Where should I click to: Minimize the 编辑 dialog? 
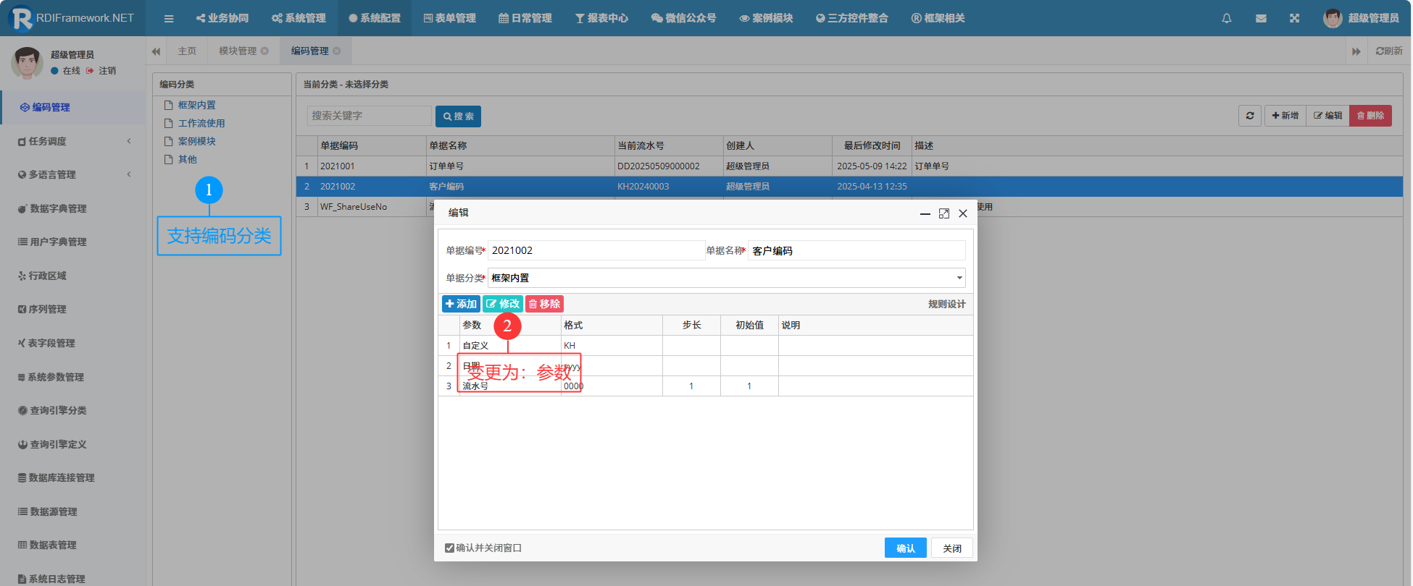925,213
